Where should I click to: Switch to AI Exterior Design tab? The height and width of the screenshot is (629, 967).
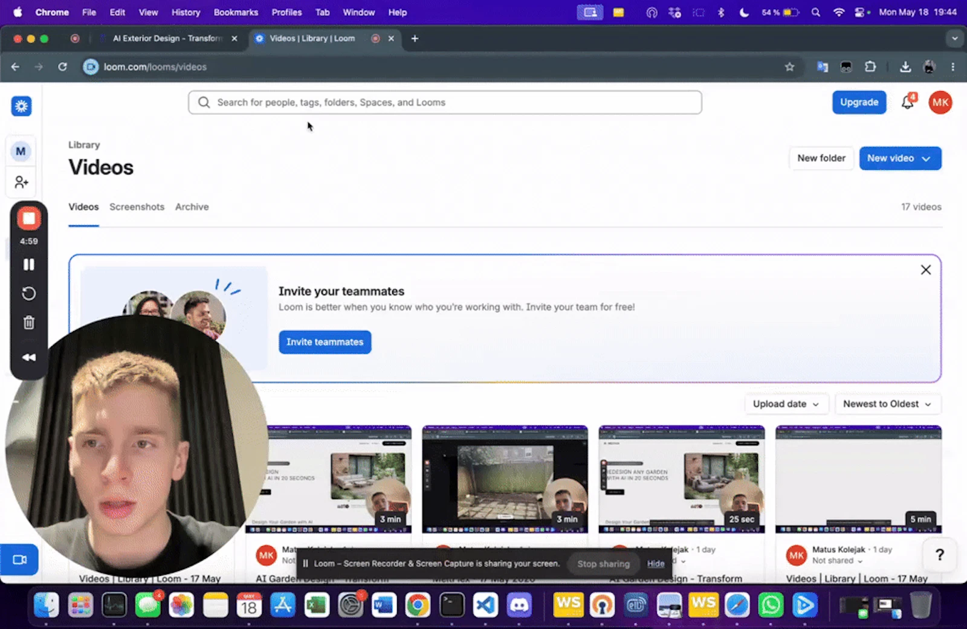click(167, 38)
